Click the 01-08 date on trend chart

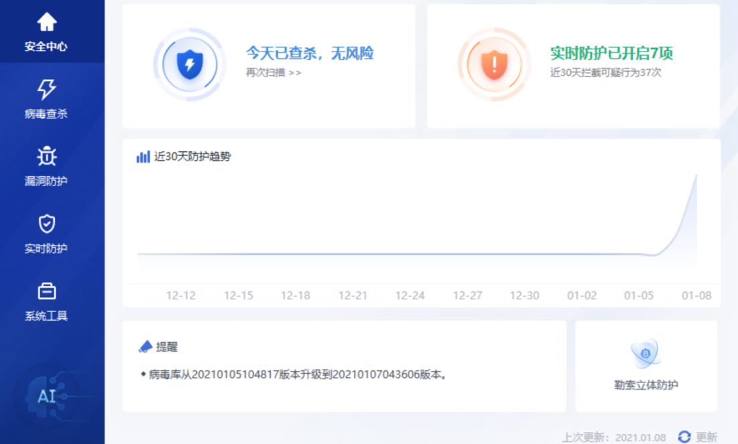point(696,295)
